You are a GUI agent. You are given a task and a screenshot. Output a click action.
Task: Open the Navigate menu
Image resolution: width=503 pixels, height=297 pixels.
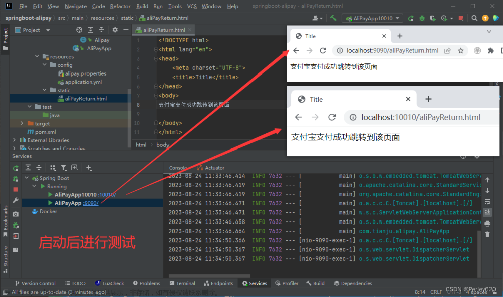(75, 6)
